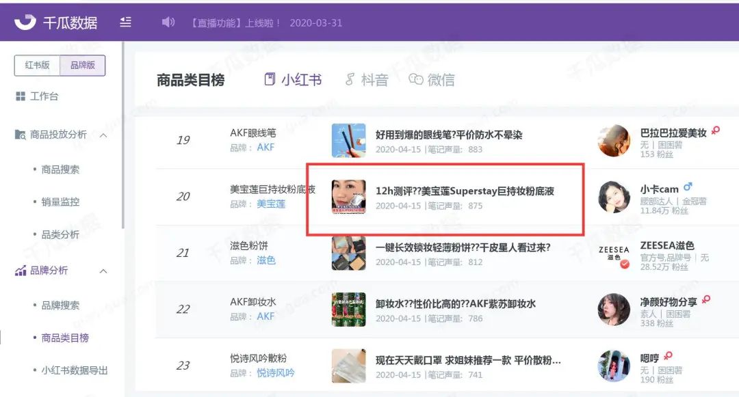Open note 一键长效锁妆轻薄粉饼
The width and height of the screenshot is (739, 397).
tap(463, 248)
